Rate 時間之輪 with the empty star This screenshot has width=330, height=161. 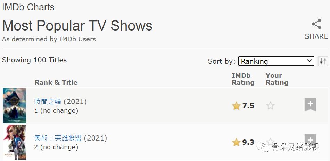270,106
